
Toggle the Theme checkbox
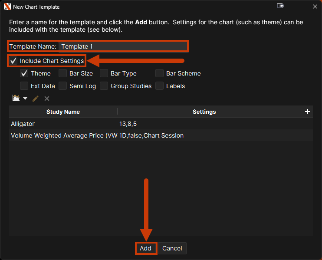point(24,73)
